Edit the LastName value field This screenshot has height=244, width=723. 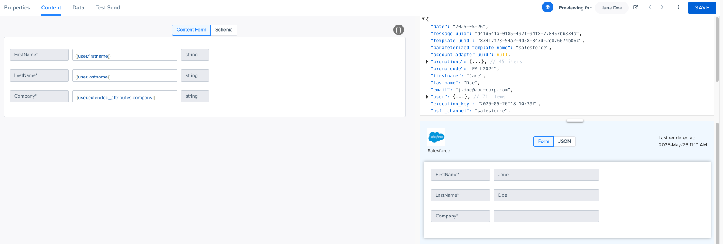[125, 75]
